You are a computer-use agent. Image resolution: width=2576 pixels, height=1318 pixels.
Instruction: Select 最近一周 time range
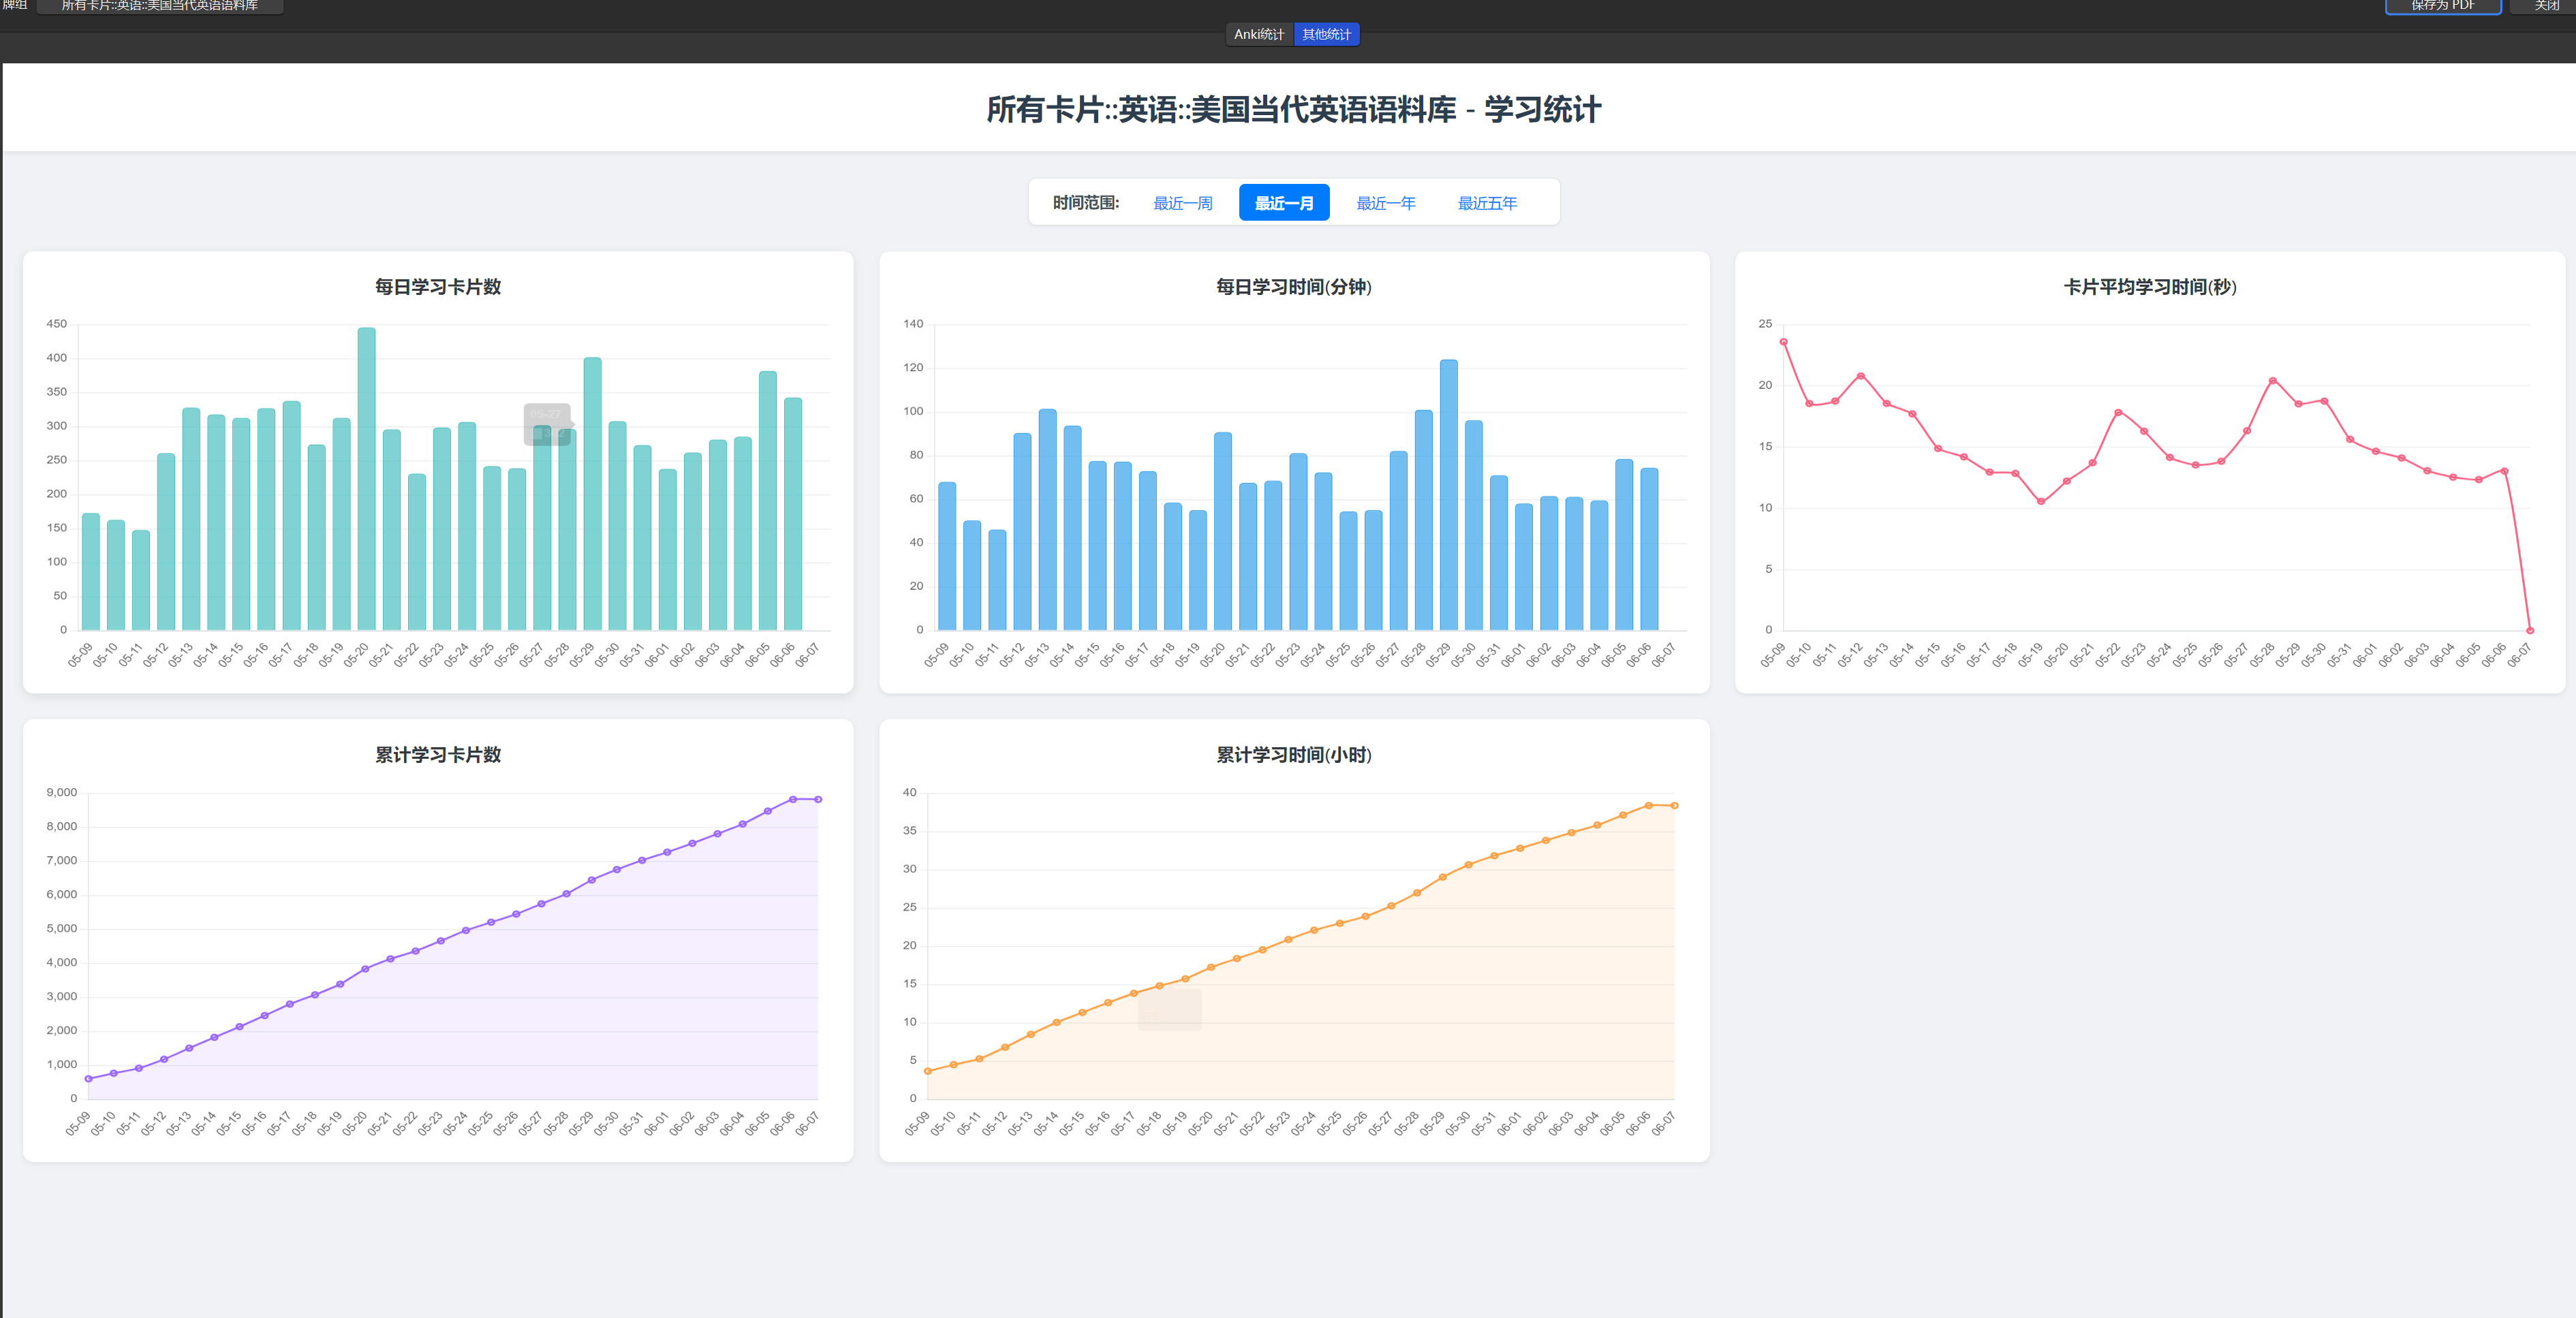click(1182, 202)
